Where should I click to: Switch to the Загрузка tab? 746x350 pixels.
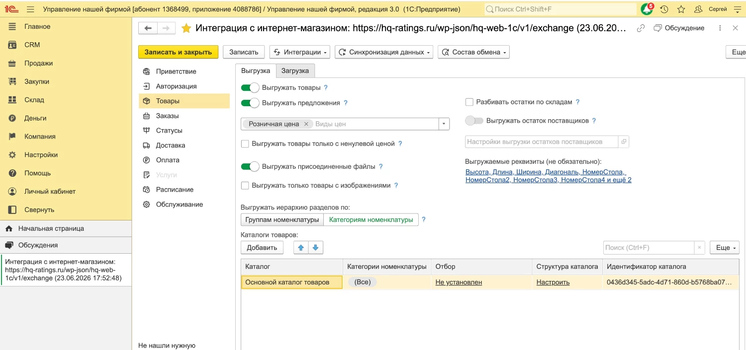pyautogui.click(x=295, y=70)
